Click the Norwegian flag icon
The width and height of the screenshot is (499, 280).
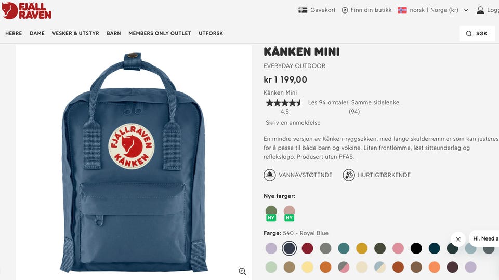pyautogui.click(x=402, y=10)
